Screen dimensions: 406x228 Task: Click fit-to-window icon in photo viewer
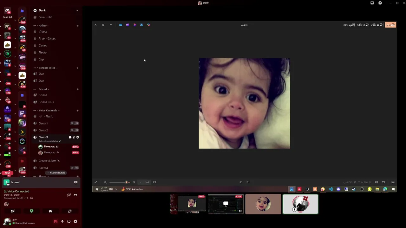155,182
